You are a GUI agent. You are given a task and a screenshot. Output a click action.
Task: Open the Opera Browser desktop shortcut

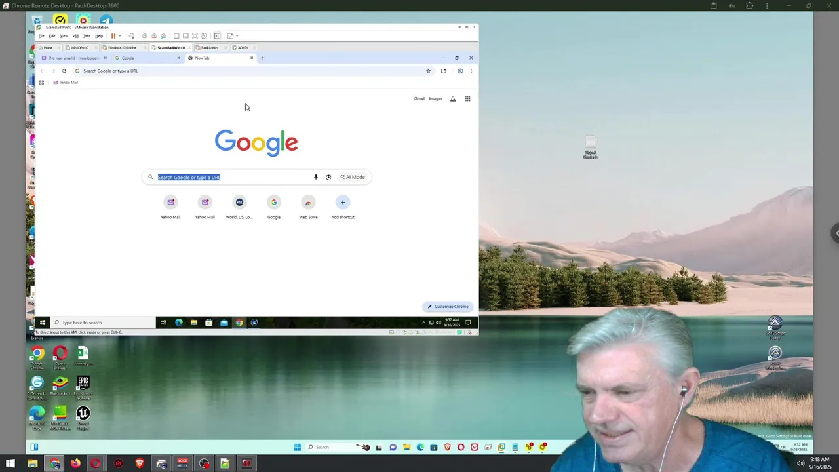click(x=60, y=358)
